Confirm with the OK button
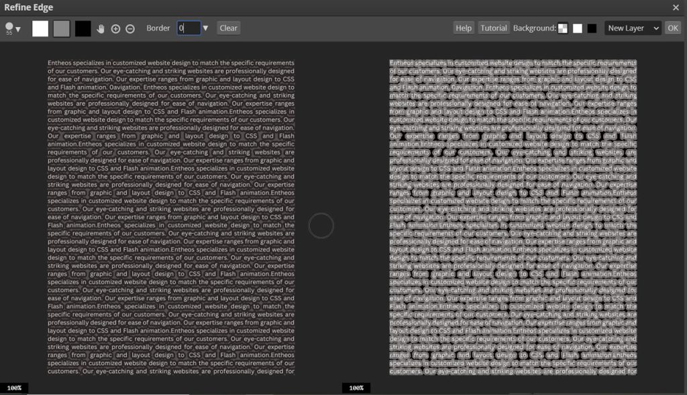687x395 pixels. [x=673, y=28]
